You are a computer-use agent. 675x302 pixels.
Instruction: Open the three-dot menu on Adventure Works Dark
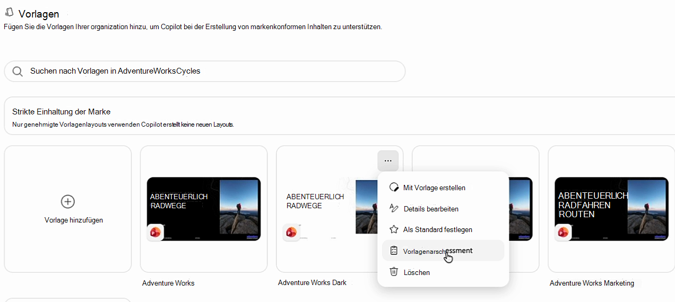(388, 161)
